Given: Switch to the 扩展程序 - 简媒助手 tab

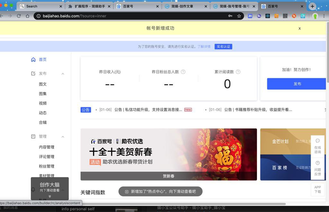Looking at the screenshot, I should pyautogui.click(x=90, y=6).
